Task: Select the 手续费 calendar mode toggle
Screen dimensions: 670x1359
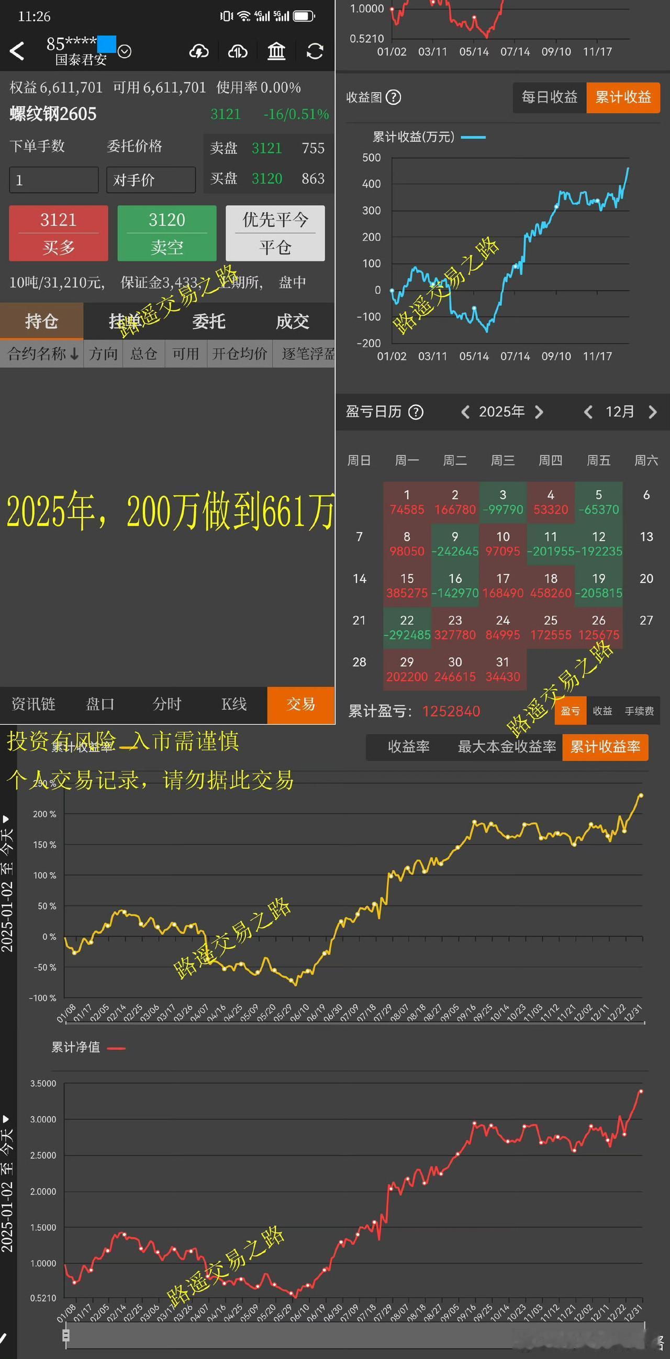Action: [640, 711]
